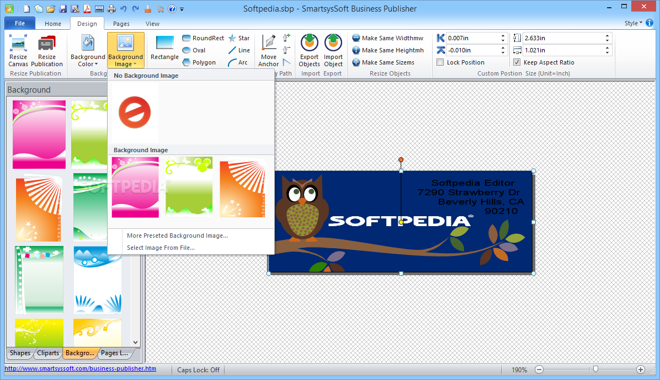Click the Background panel scroll down arrow
Viewport: 660px width, 380px height.
point(136,342)
